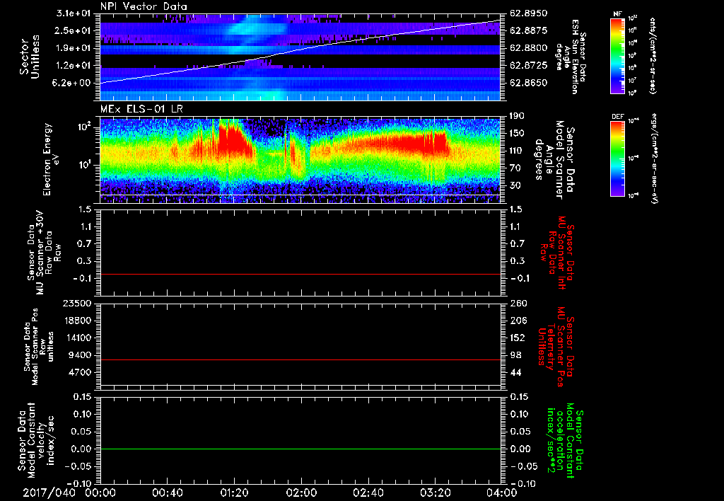The height and width of the screenshot is (501, 724).
Task: Click the 'NF' label above color bar
Action: tap(617, 14)
